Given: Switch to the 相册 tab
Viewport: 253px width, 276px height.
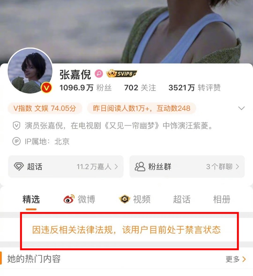Looking at the screenshot, I should [x=222, y=199].
